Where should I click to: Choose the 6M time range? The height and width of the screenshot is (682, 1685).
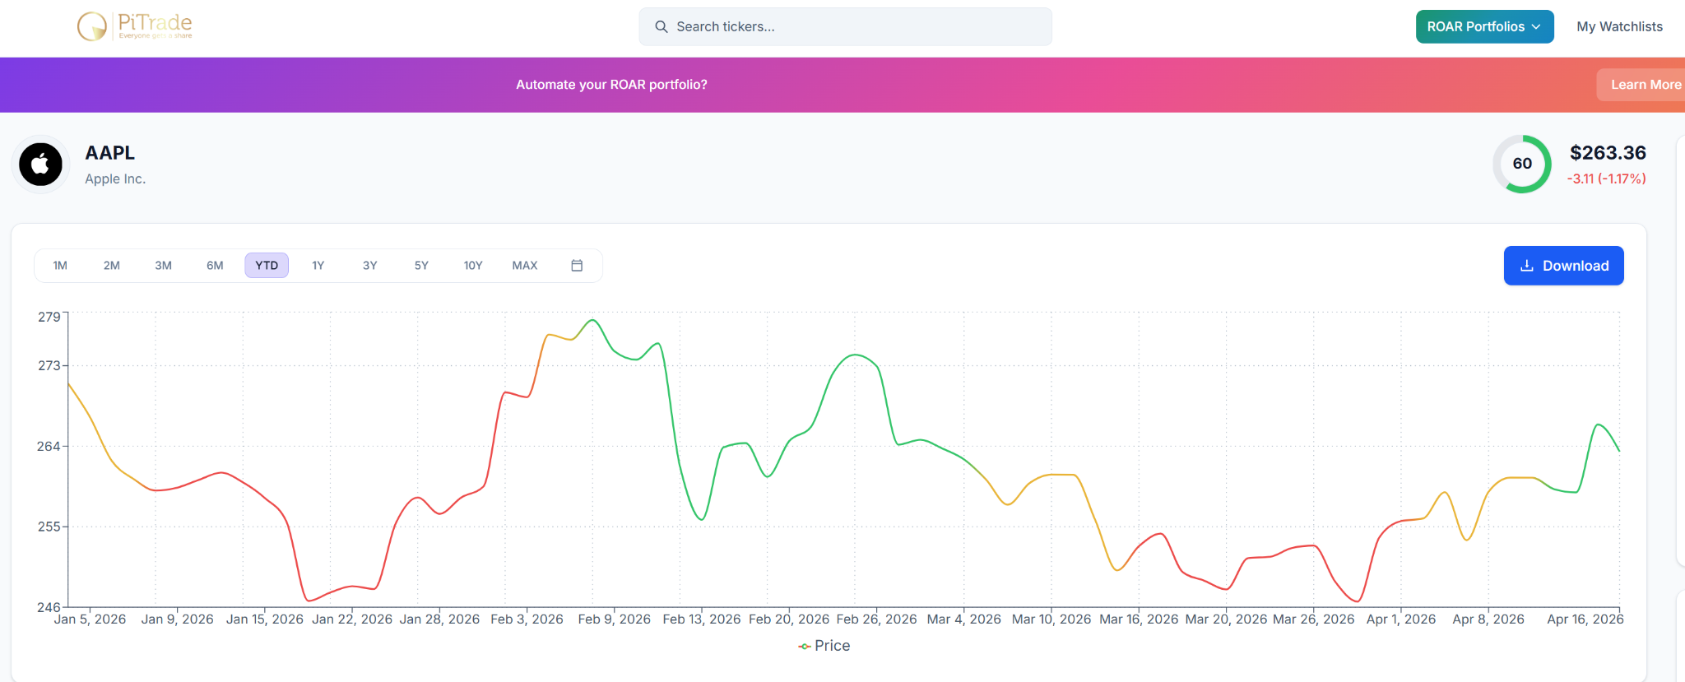[215, 266]
